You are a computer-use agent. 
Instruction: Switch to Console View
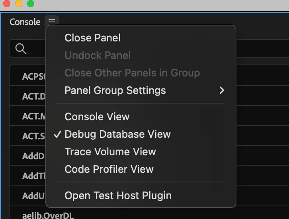click(x=97, y=117)
